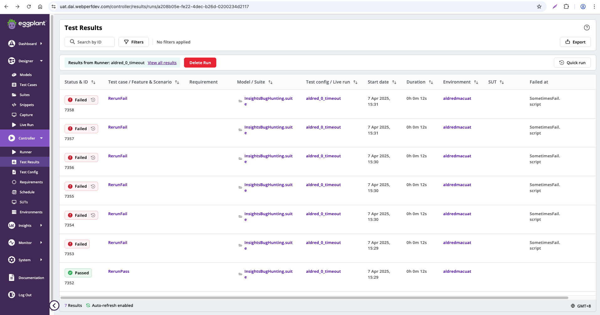
Task: Click the browser home icon
Action: (40, 7)
